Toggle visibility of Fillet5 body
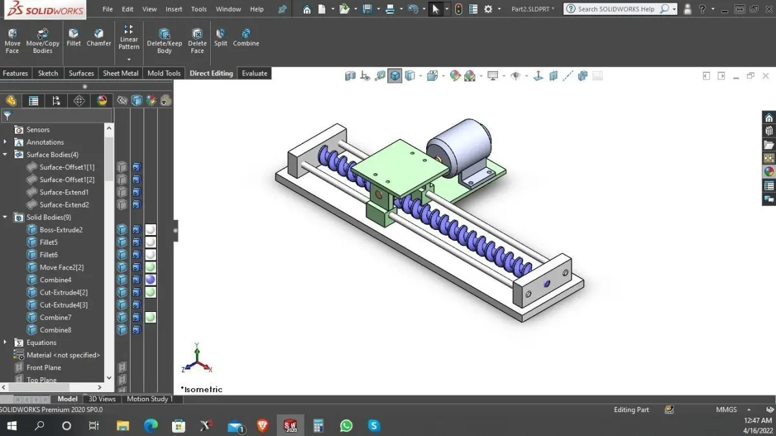Viewport: 776px width, 436px height. pyautogui.click(x=122, y=242)
